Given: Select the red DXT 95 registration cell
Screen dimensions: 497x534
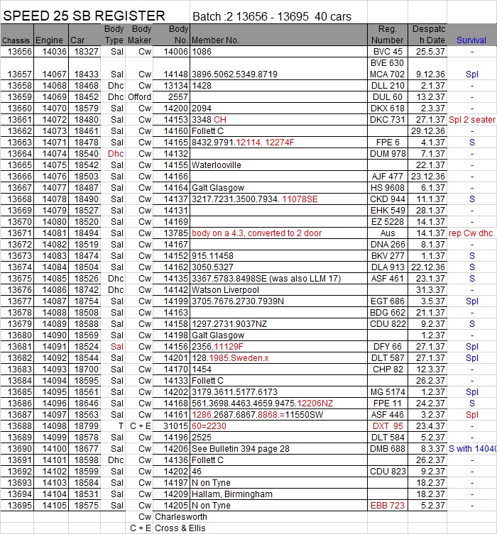Looking at the screenshot, I should (387, 425).
